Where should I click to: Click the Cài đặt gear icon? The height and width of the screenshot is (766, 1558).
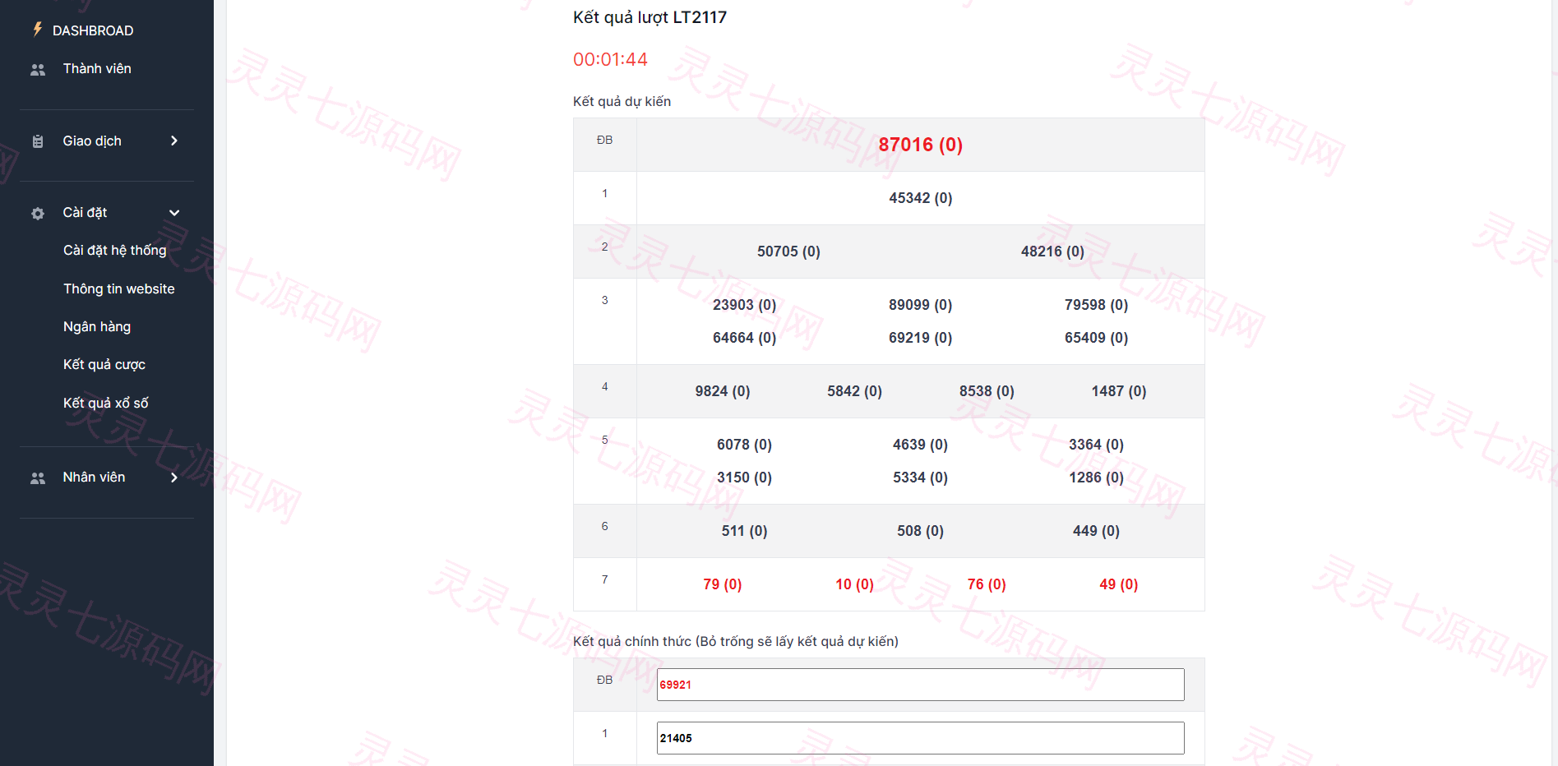pyautogui.click(x=38, y=214)
